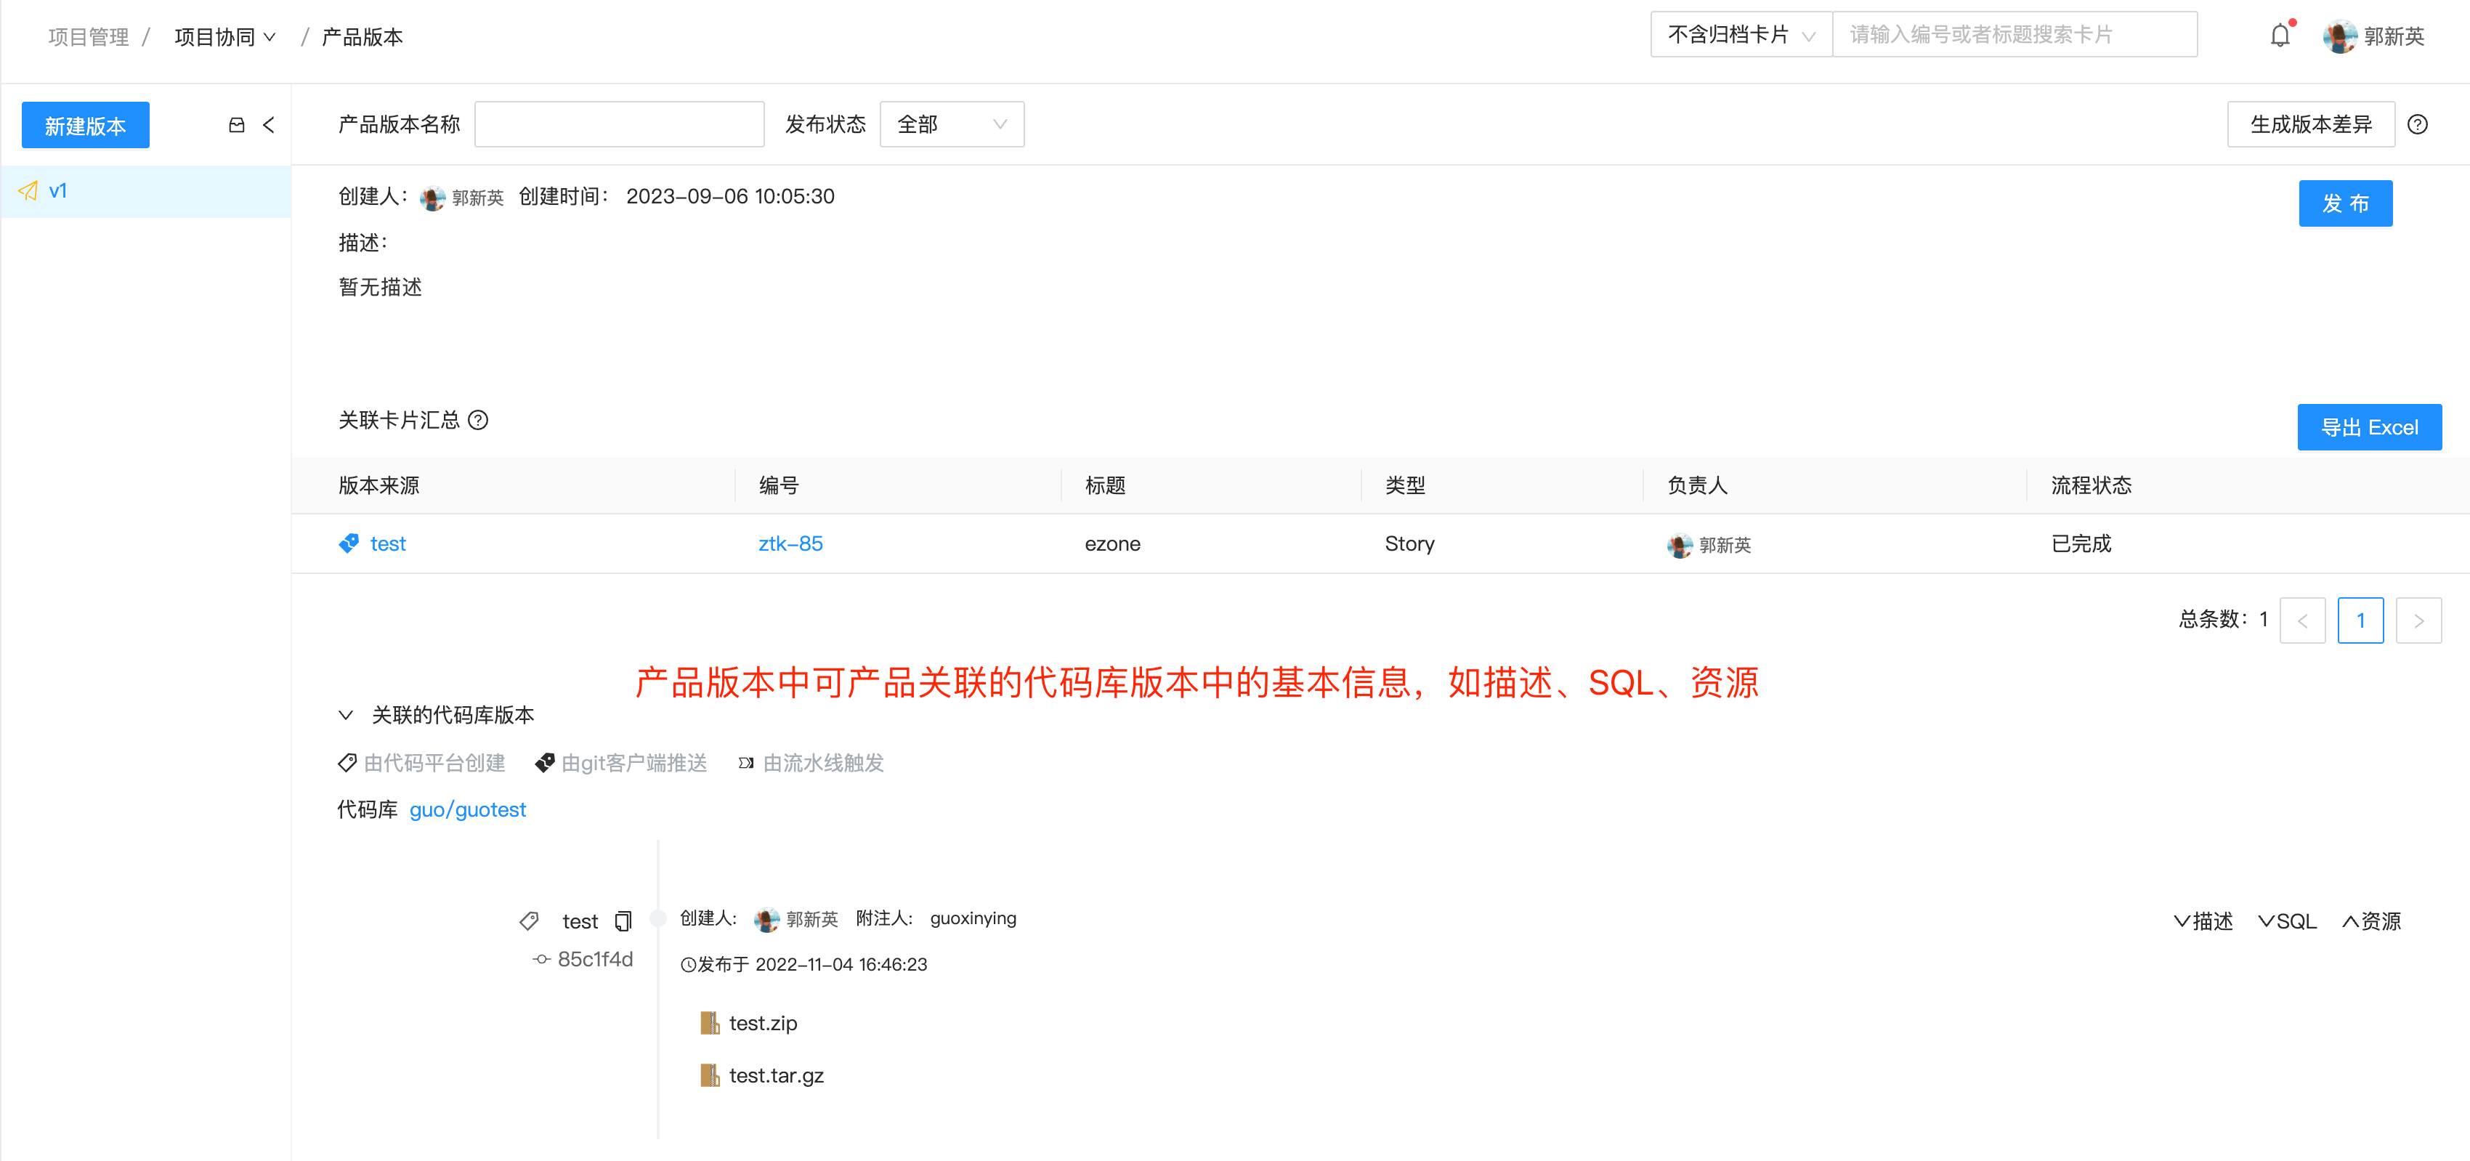The width and height of the screenshot is (2470, 1161).
Task: Click the help icon next to 生成版本差异
Action: (x=2419, y=124)
